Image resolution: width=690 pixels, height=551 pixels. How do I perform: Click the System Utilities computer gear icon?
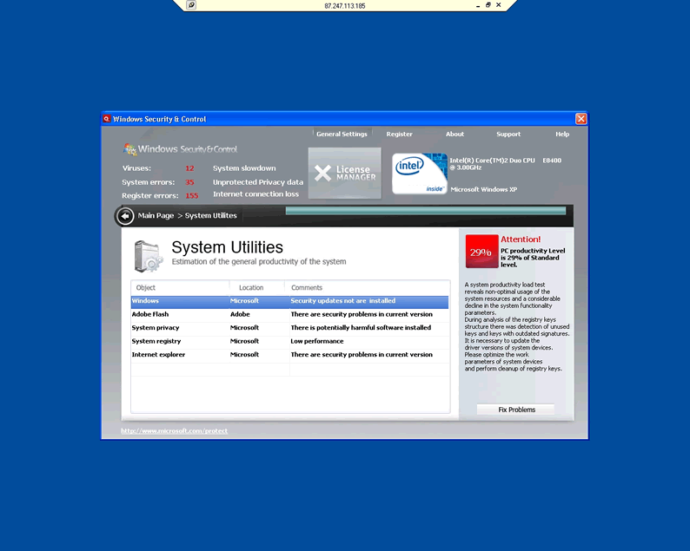click(148, 257)
